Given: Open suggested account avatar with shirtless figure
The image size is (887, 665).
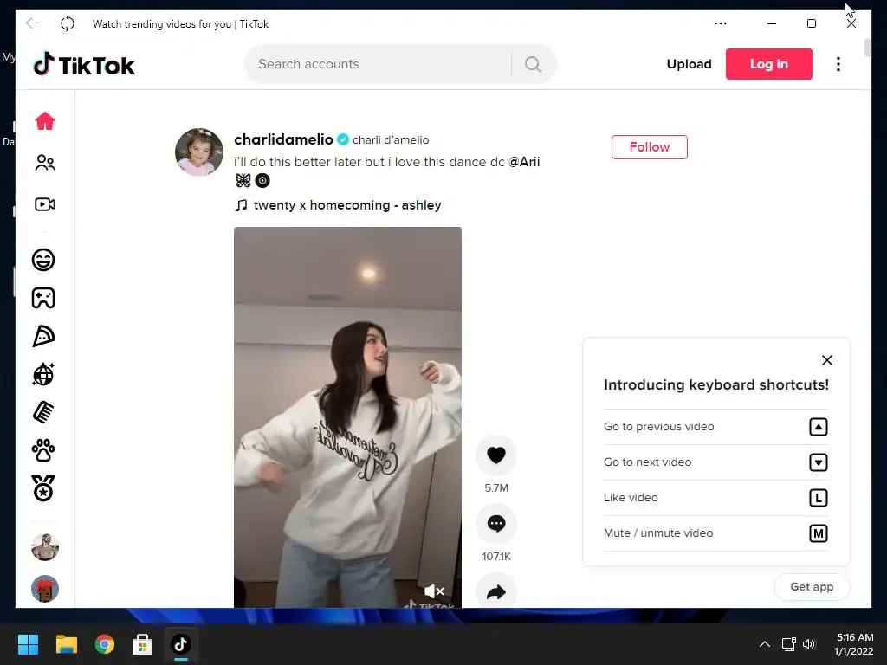Looking at the screenshot, I should 45,547.
